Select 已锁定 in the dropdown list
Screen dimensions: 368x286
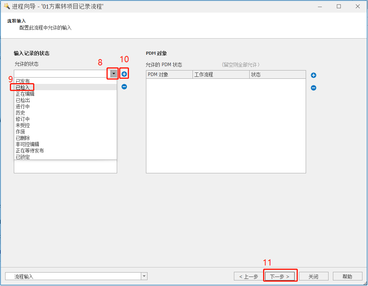[22, 157]
